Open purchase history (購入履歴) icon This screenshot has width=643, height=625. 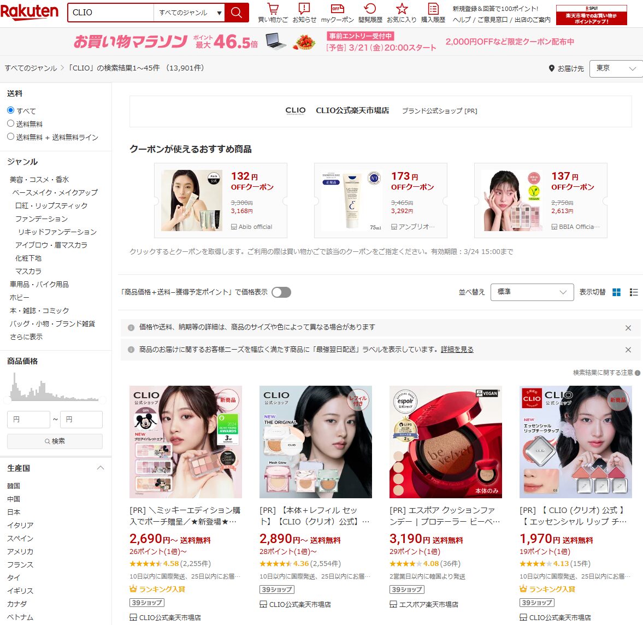click(x=433, y=13)
